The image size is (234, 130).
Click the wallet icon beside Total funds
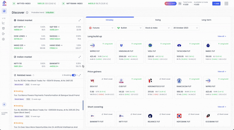pos(180,4)
